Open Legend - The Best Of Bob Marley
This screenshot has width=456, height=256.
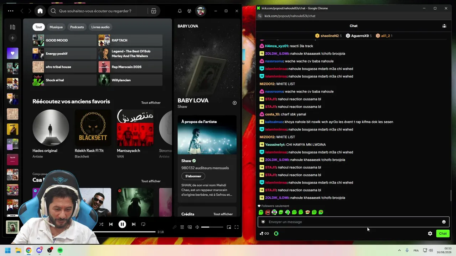pyautogui.click(x=130, y=54)
